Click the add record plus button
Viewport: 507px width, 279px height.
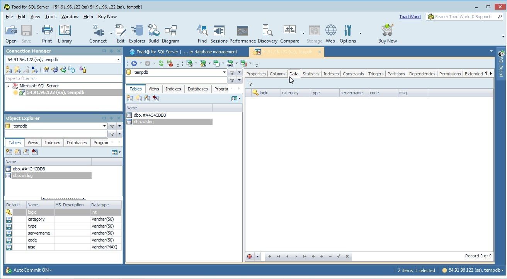pyautogui.click(x=322, y=256)
